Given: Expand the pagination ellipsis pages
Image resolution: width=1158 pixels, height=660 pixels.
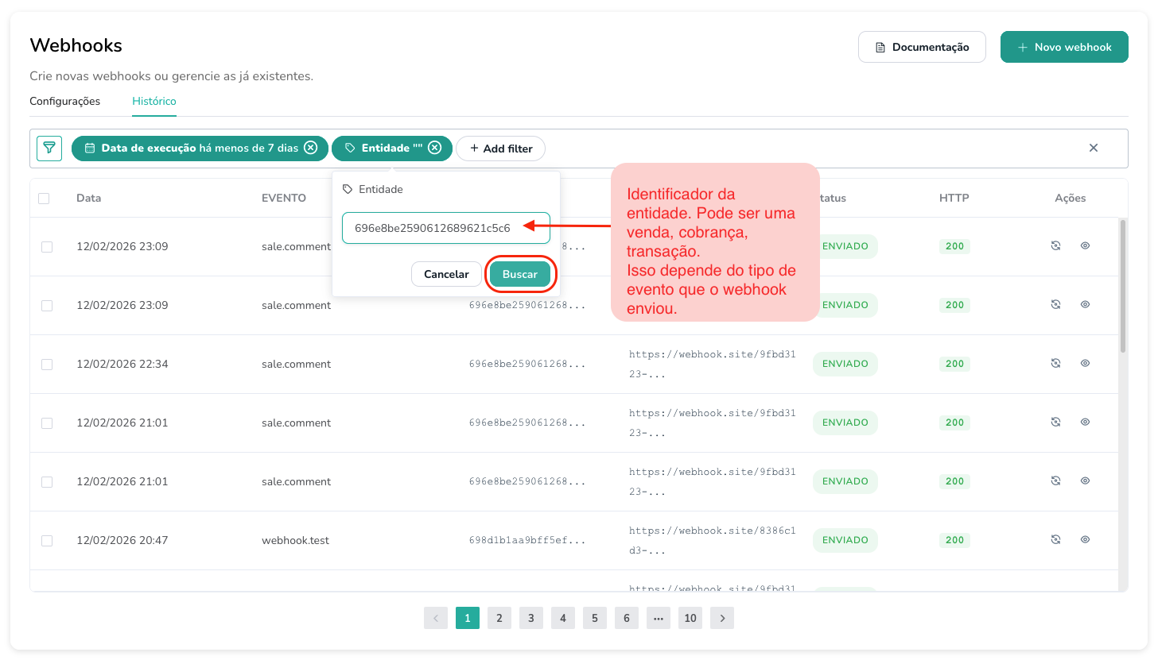Looking at the screenshot, I should (x=658, y=618).
